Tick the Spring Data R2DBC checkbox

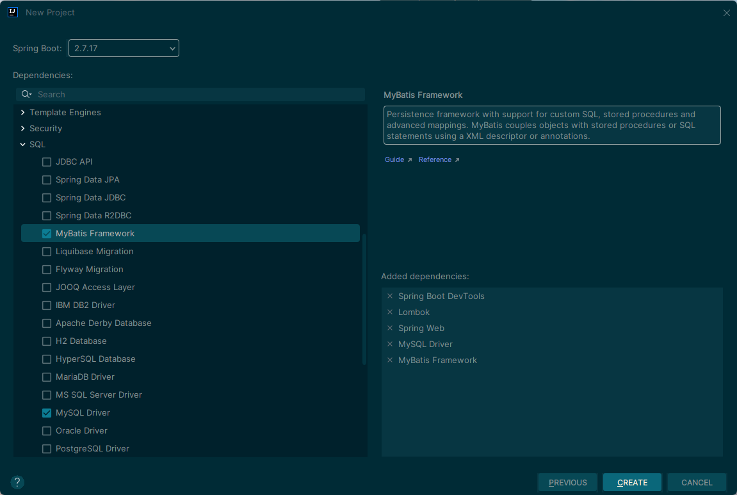pos(47,215)
